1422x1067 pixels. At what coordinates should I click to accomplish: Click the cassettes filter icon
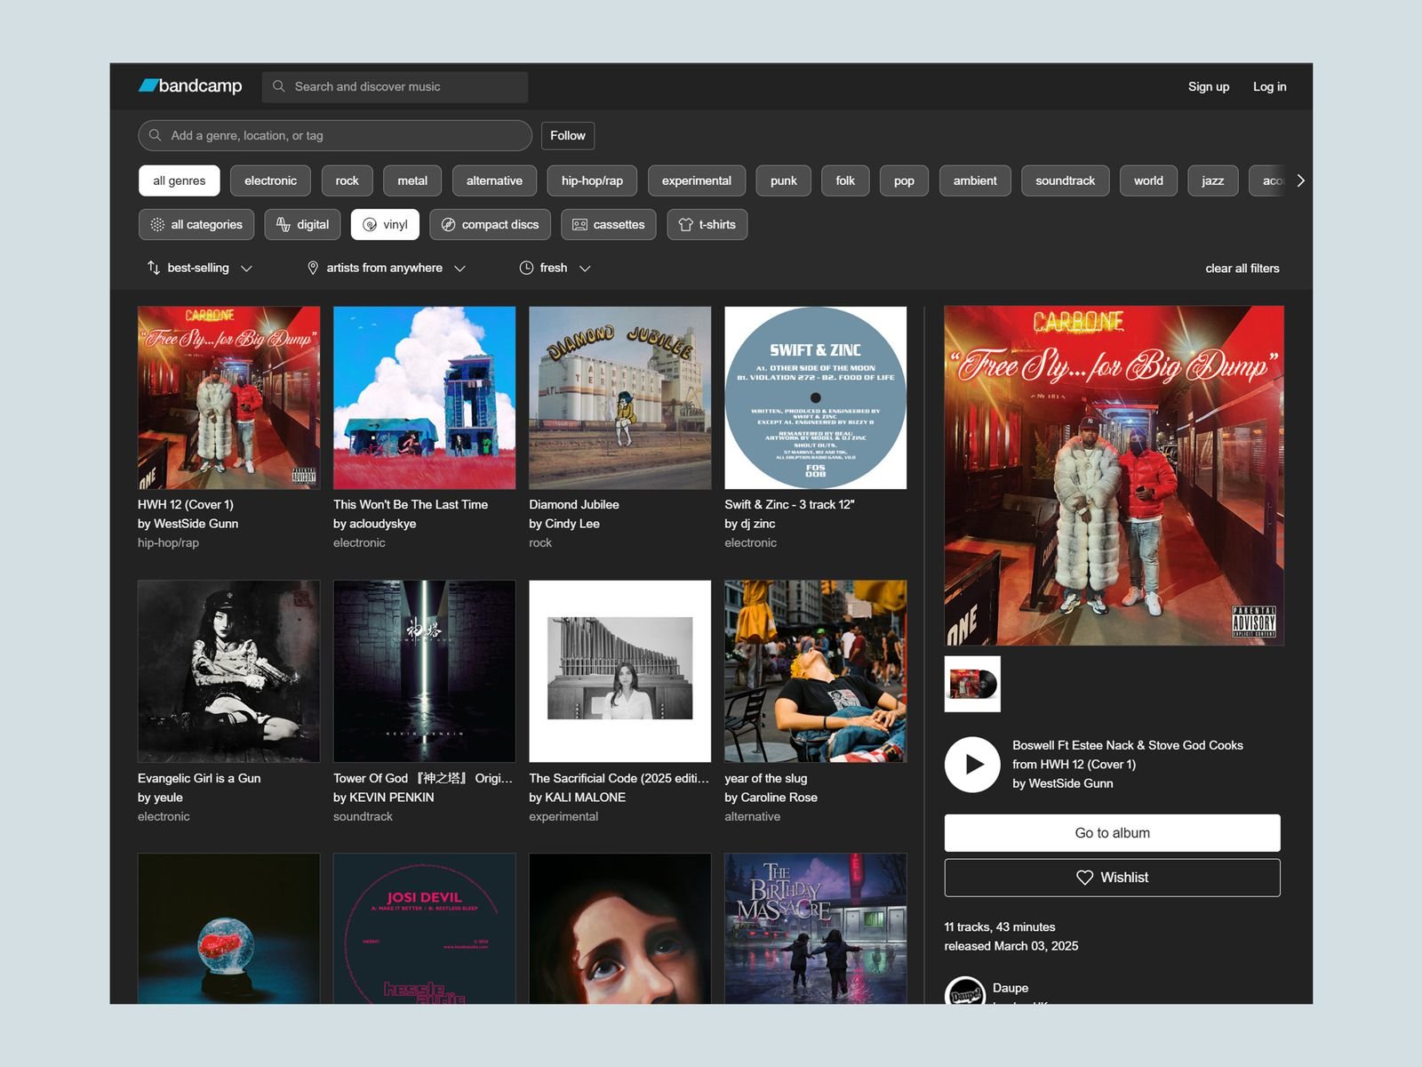580,224
